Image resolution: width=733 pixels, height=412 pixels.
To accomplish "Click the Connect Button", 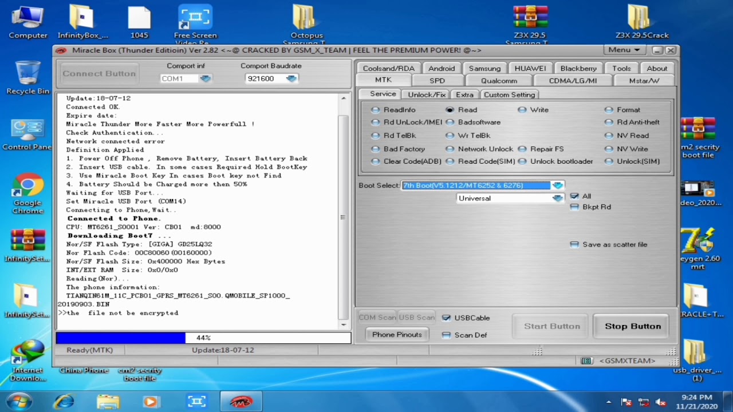I will click(x=99, y=74).
